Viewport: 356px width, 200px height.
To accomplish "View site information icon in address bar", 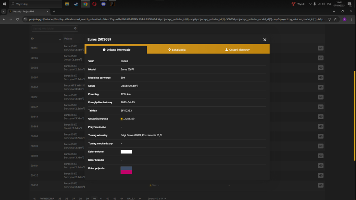I will 25,19.
